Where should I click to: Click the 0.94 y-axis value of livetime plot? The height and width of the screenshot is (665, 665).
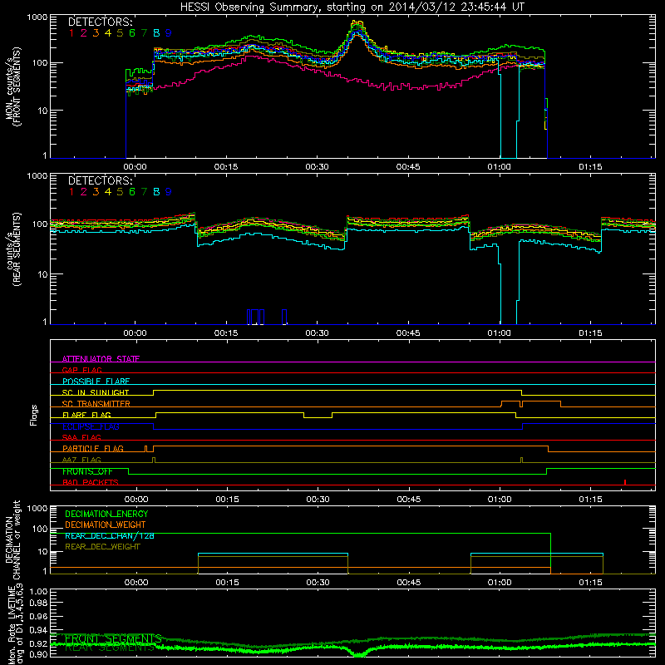(x=38, y=630)
